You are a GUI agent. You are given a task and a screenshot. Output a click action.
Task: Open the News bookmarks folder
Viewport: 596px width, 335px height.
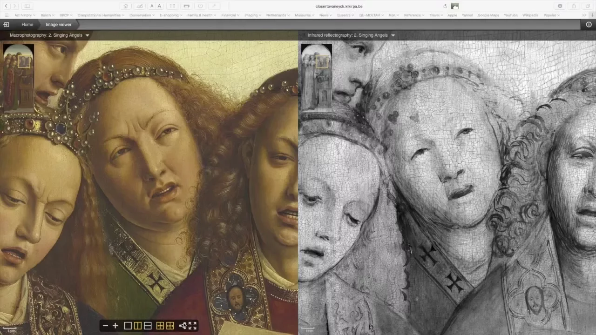click(325, 15)
